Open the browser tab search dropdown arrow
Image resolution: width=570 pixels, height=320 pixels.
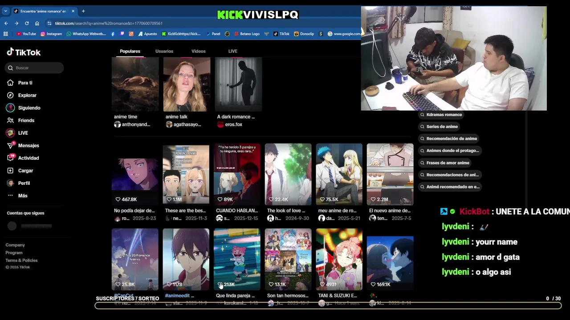point(5,11)
